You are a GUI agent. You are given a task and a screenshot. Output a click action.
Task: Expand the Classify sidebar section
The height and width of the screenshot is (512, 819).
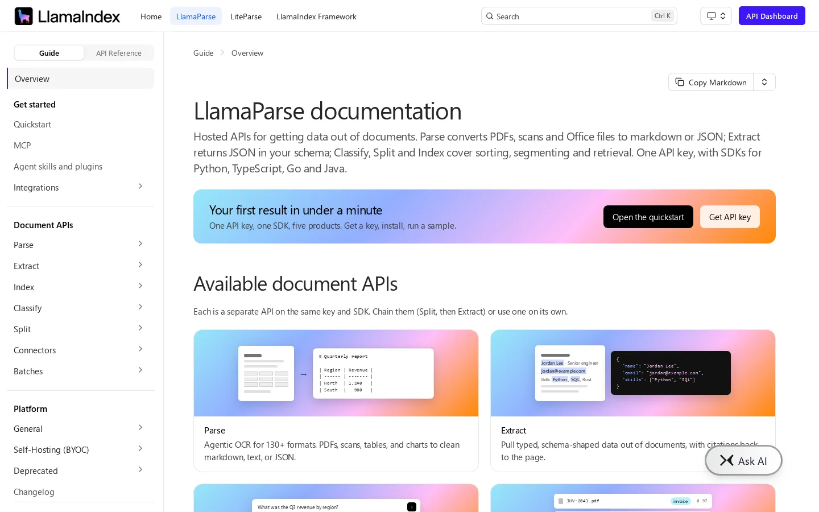(x=140, y=307)
